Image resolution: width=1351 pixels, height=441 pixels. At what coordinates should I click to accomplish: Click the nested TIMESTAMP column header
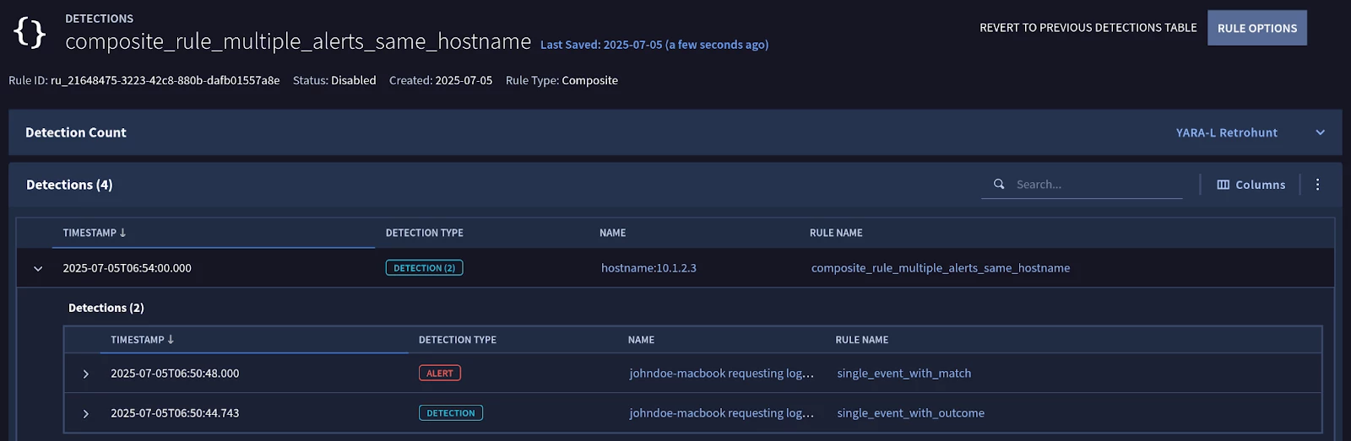click(x=138, y=340)
